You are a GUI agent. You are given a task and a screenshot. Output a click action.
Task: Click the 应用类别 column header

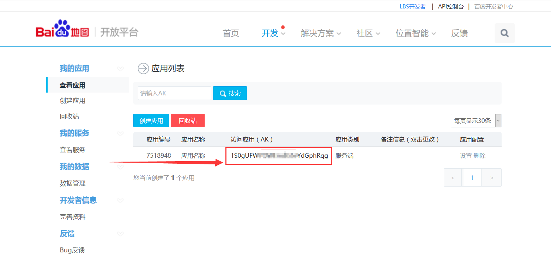tap(347, 139)
